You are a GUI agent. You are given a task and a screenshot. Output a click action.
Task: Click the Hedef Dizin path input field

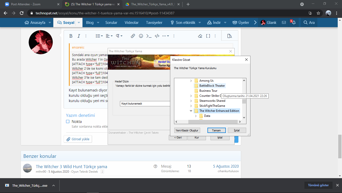(145, 104)
